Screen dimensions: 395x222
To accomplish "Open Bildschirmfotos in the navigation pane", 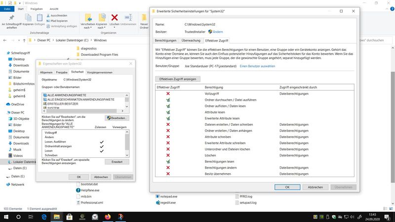I will coord(24,84).
